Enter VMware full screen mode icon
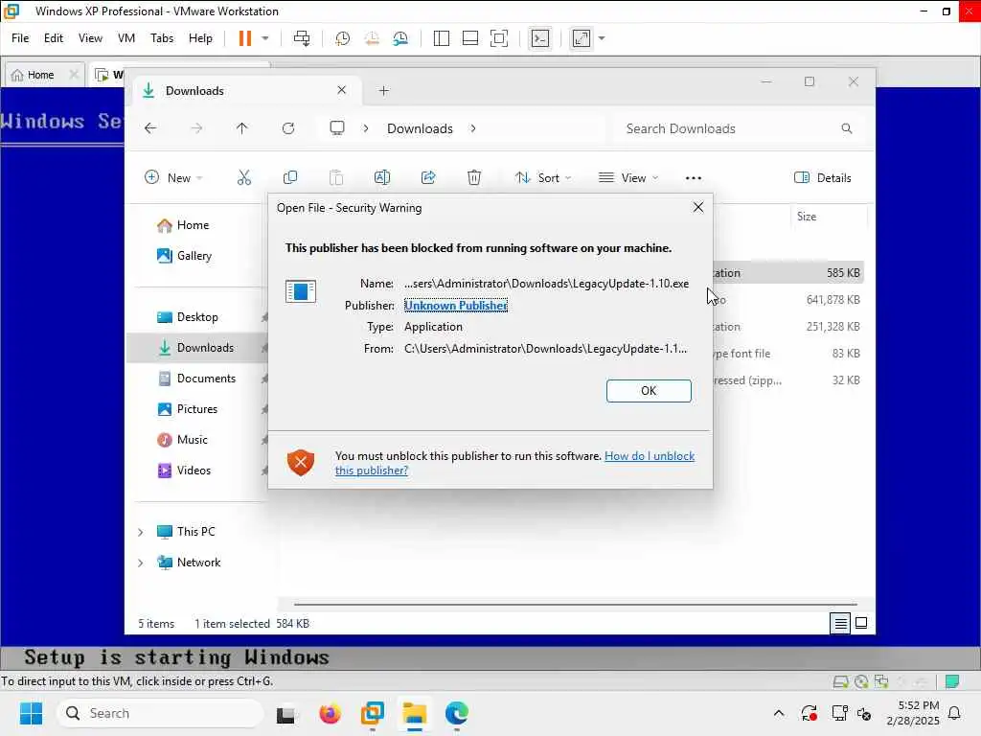This screenshot has height=736, width=981. pos(498,38)
